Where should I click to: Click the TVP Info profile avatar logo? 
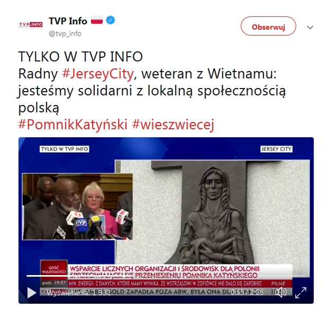pyautogui.click(x=31, y=24)
